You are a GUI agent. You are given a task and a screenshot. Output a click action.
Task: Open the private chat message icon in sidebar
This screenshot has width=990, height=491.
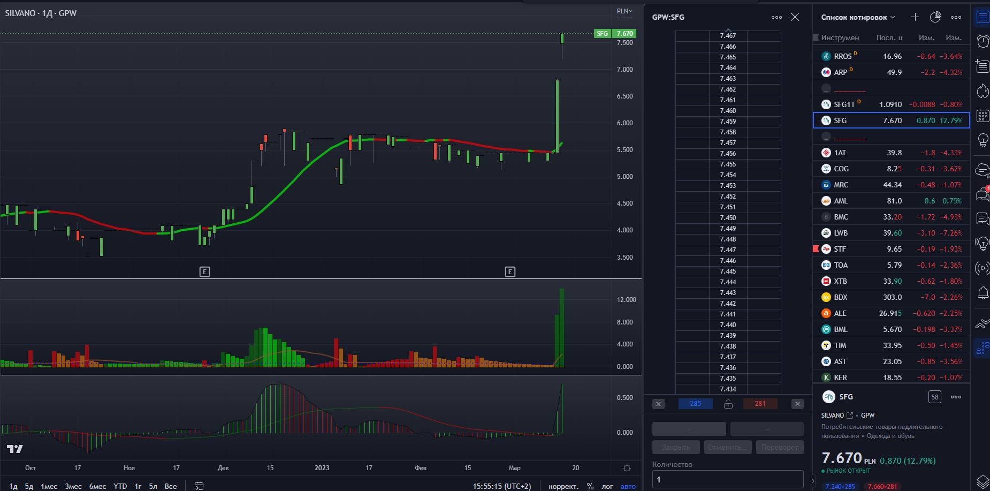pyautogui.click(x=983, y=218)
